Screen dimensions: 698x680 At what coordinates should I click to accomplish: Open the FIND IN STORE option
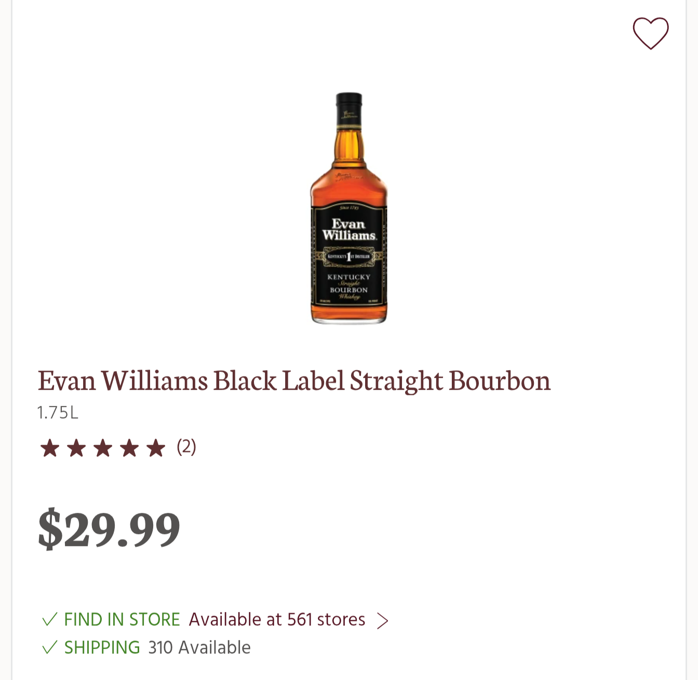click(x=122, y=619)
